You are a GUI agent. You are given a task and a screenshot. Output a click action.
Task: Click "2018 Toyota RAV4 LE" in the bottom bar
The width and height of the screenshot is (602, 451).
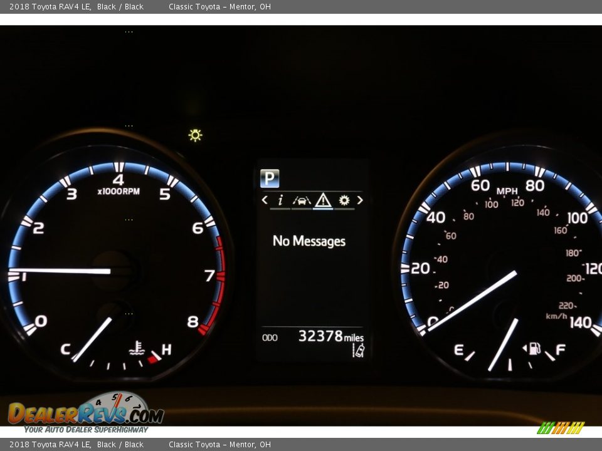(50, 445)
